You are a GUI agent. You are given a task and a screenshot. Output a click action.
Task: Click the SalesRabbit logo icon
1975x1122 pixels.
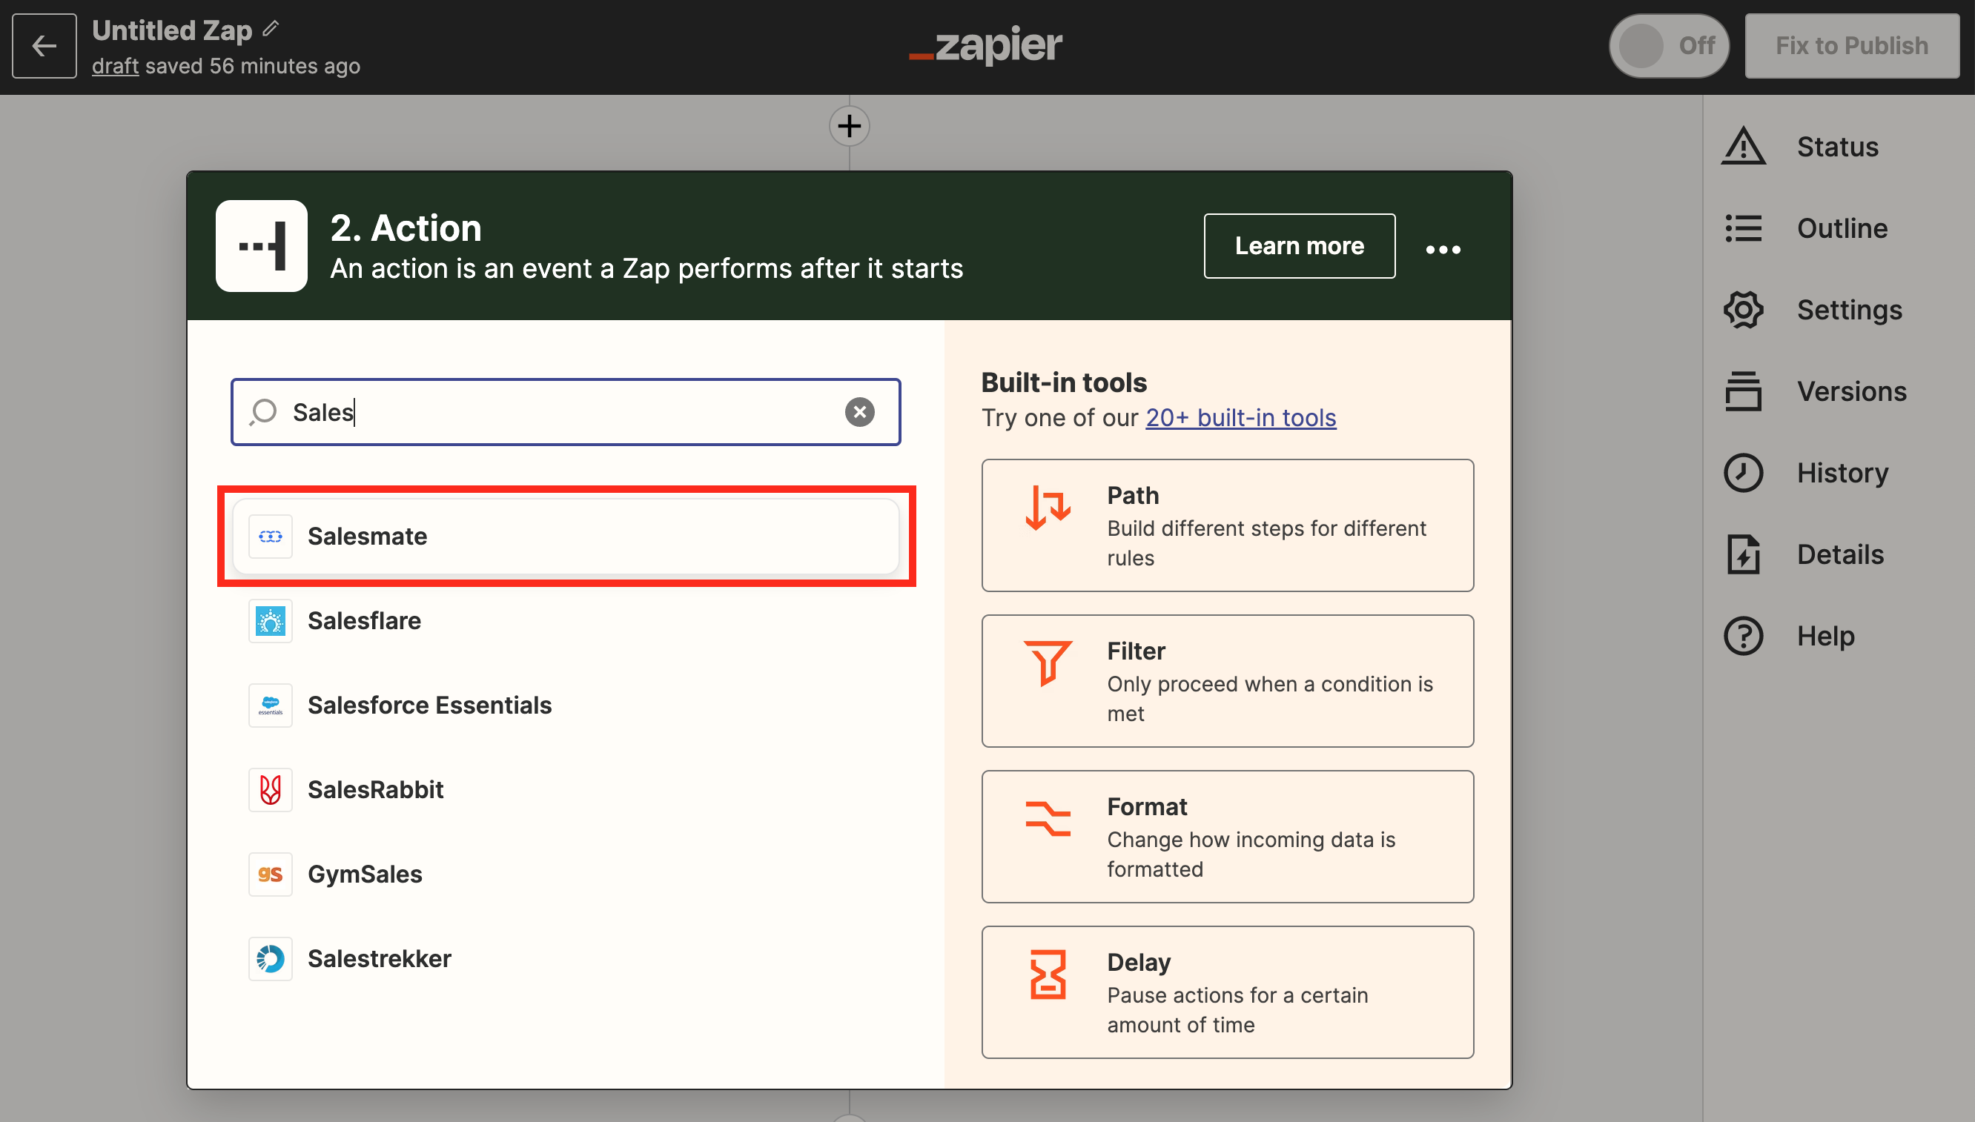click(x=270, y=789)
